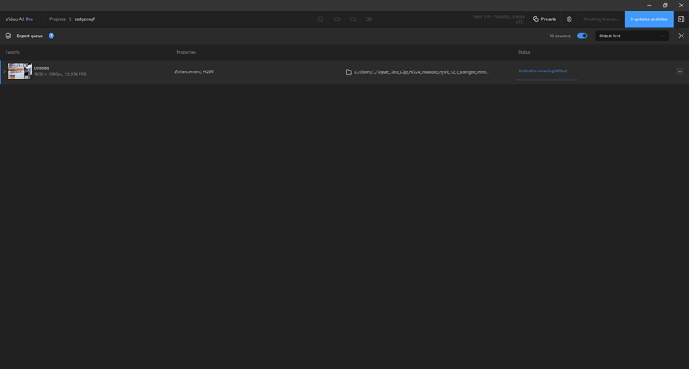The image size is (689, 369).
Task: Switch to side-by-side view layout icon
Action: coord(369,19)
